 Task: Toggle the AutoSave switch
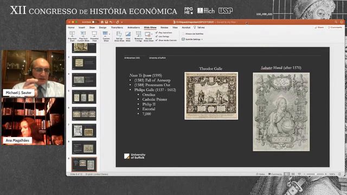click(95, 22)
